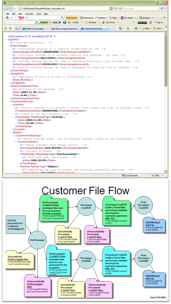The image size is (171, 304).
Task: Click the Add to Favorites icon
Action: [10, 28]
